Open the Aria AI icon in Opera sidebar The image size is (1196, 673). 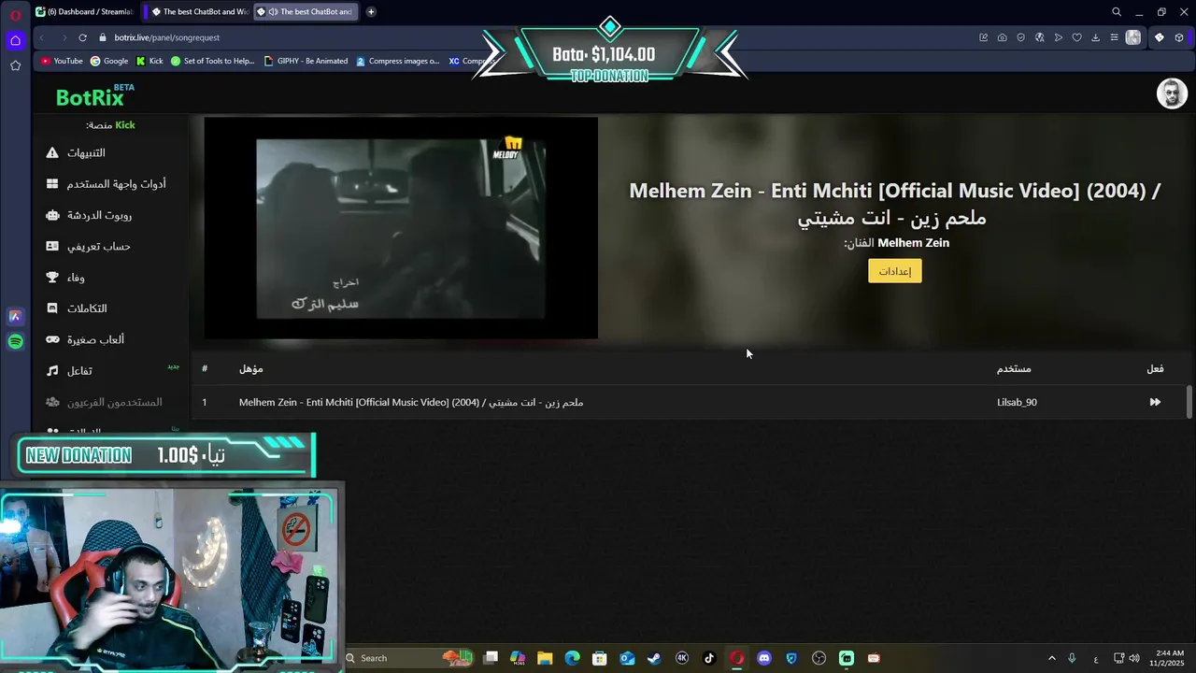click(15, 317)
